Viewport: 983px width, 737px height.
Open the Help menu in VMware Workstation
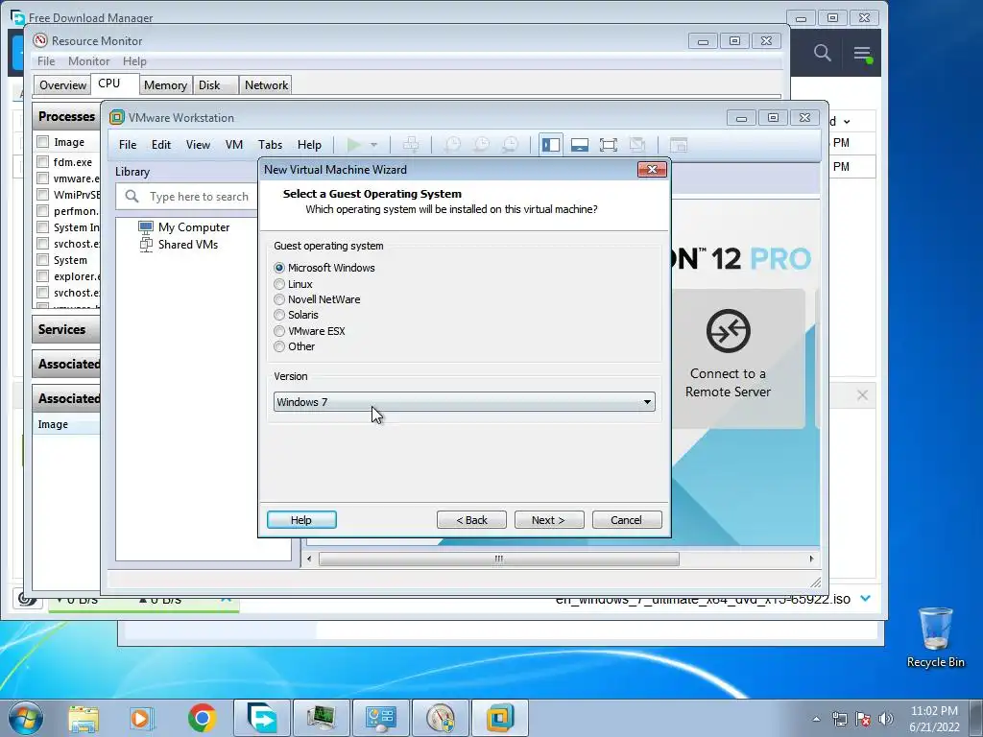tap(309, 145)
